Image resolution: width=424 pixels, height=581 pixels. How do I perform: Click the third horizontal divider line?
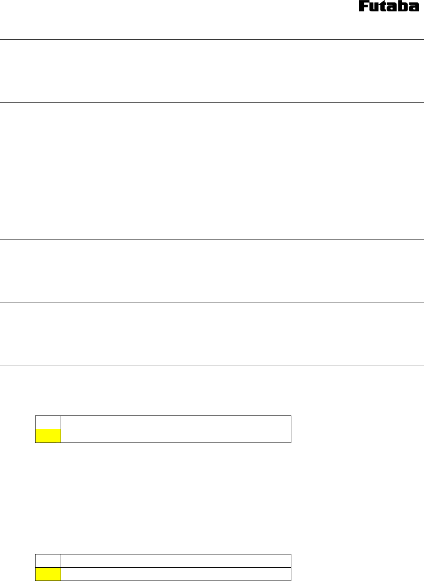pos(212,240)
